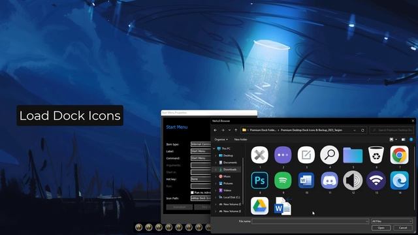Select the Microsoft Edge icon file
418x235 pixels.
(x=399, y=180)
